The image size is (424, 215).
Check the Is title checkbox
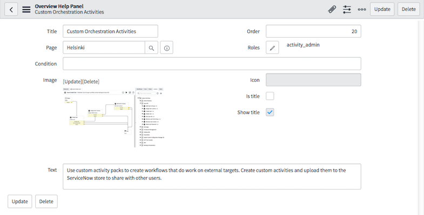(270, 96)
